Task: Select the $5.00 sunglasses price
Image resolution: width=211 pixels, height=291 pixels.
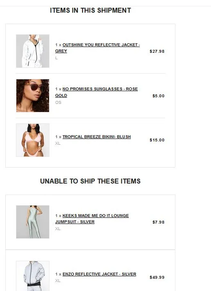Action: point(158,96)
